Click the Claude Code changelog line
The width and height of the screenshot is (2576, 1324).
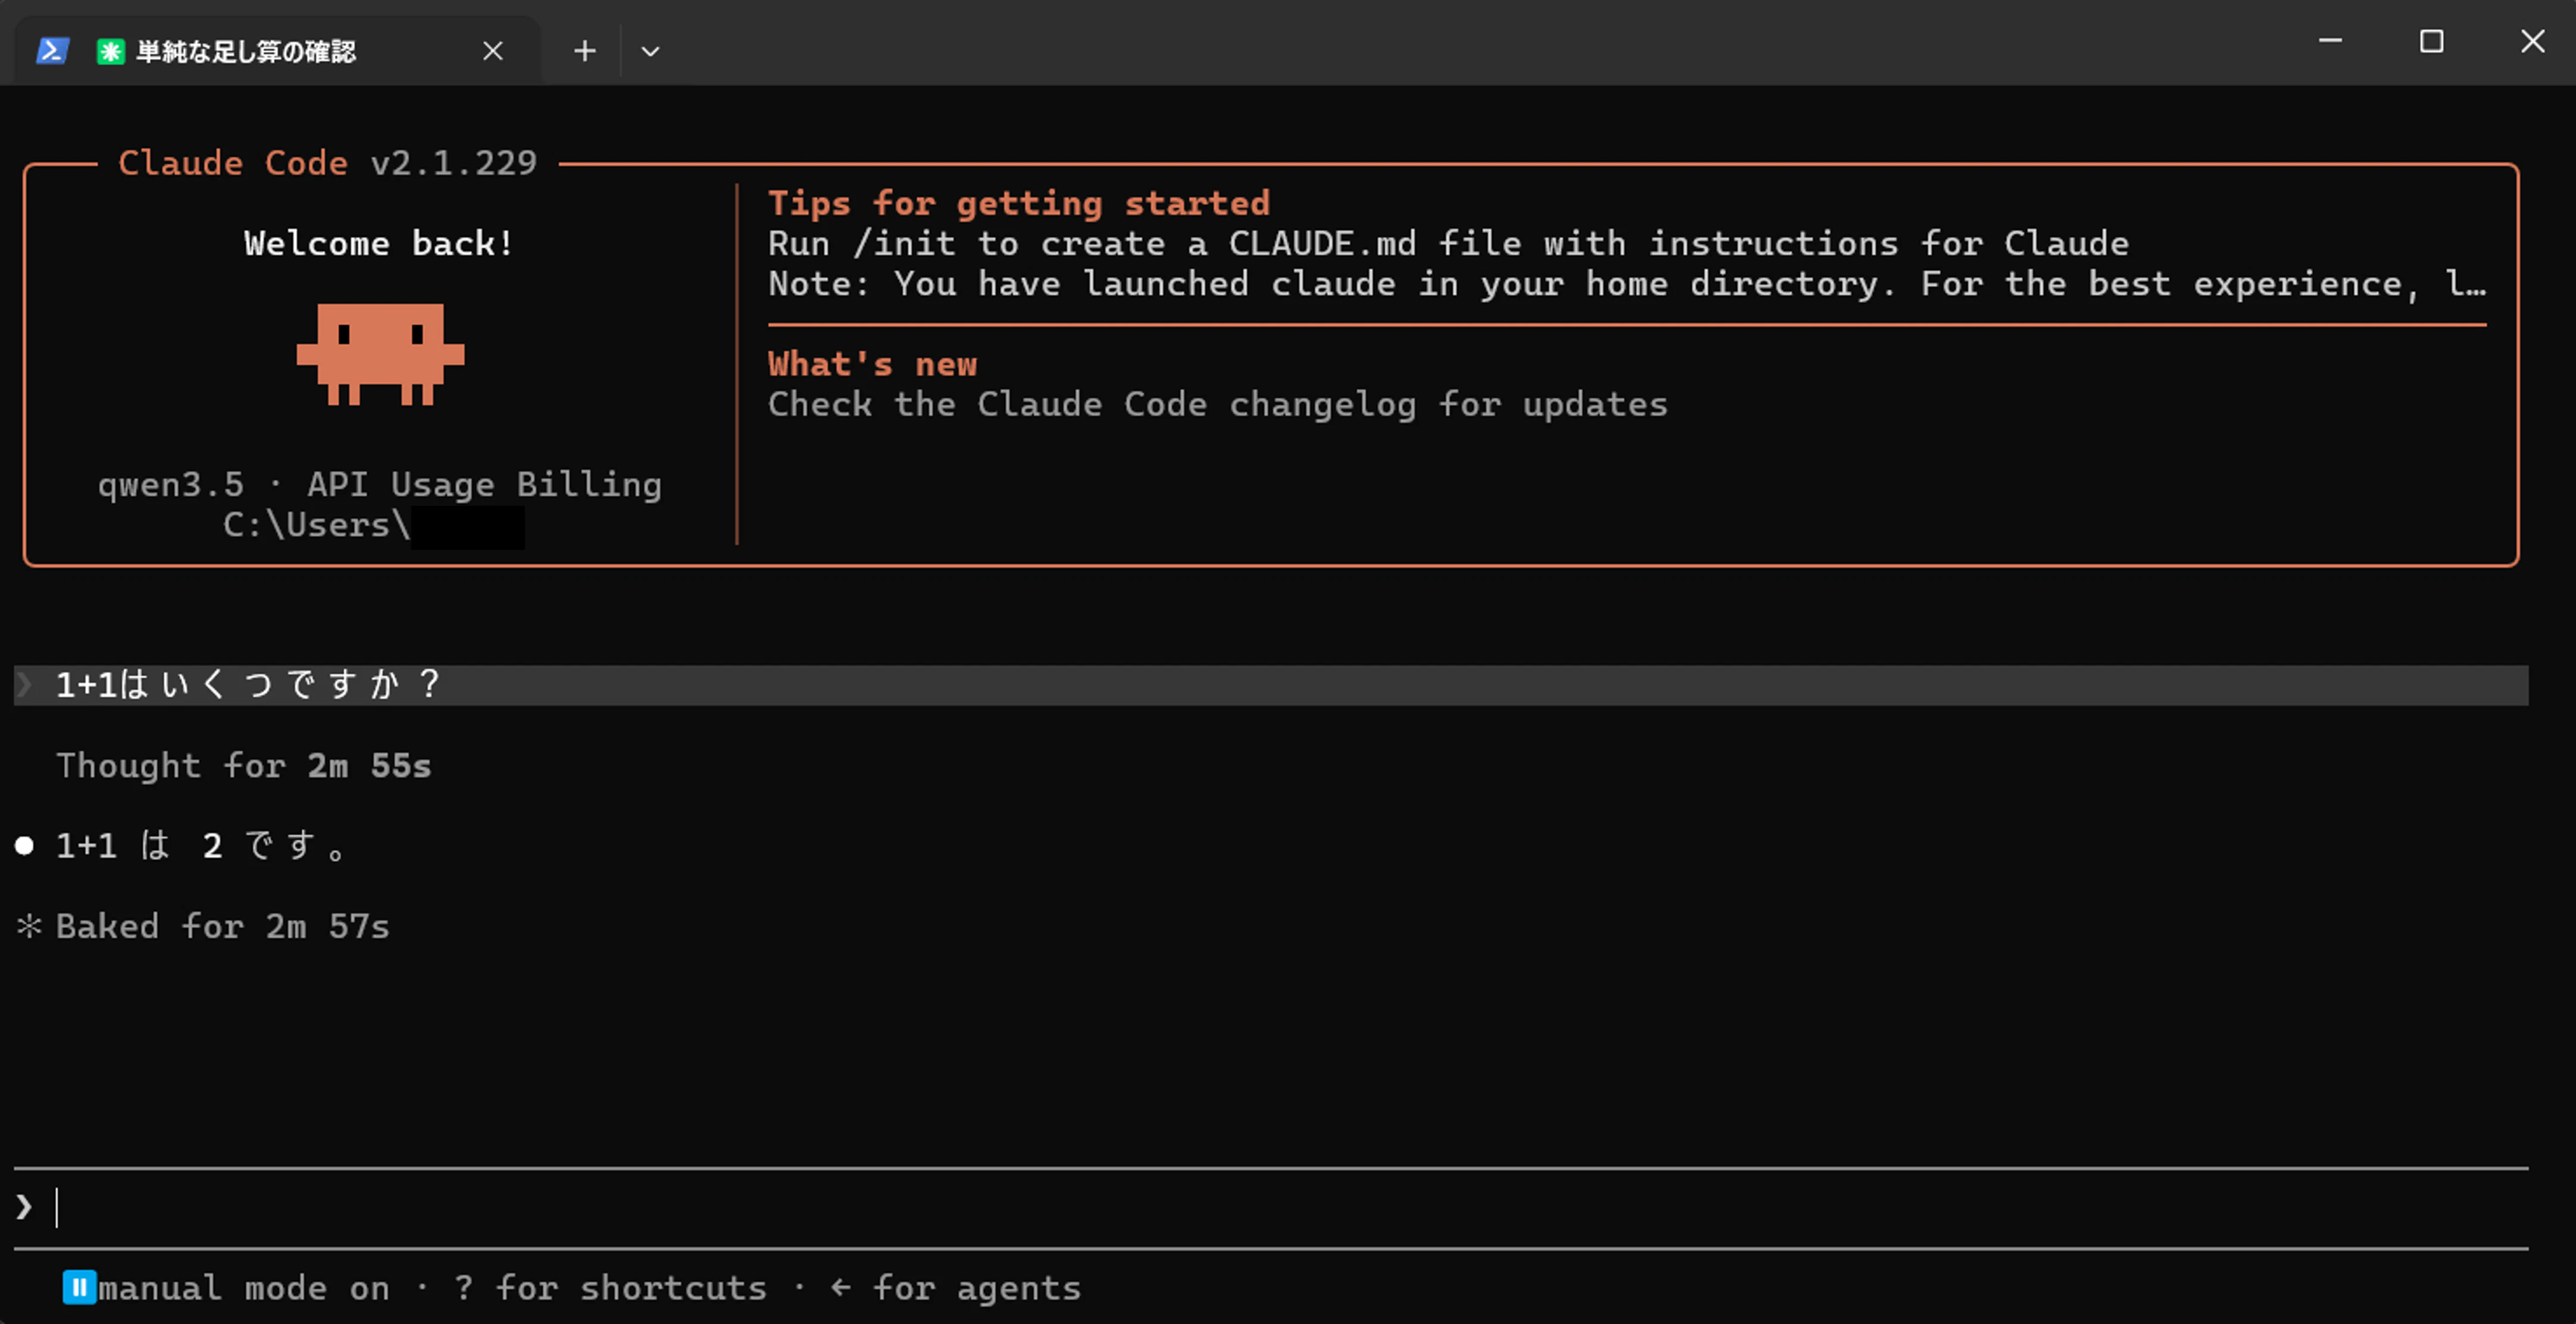pyautogui.click(x=1217, y=405)
